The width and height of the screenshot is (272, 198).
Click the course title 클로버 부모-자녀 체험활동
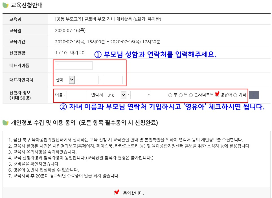pos(108,19)
